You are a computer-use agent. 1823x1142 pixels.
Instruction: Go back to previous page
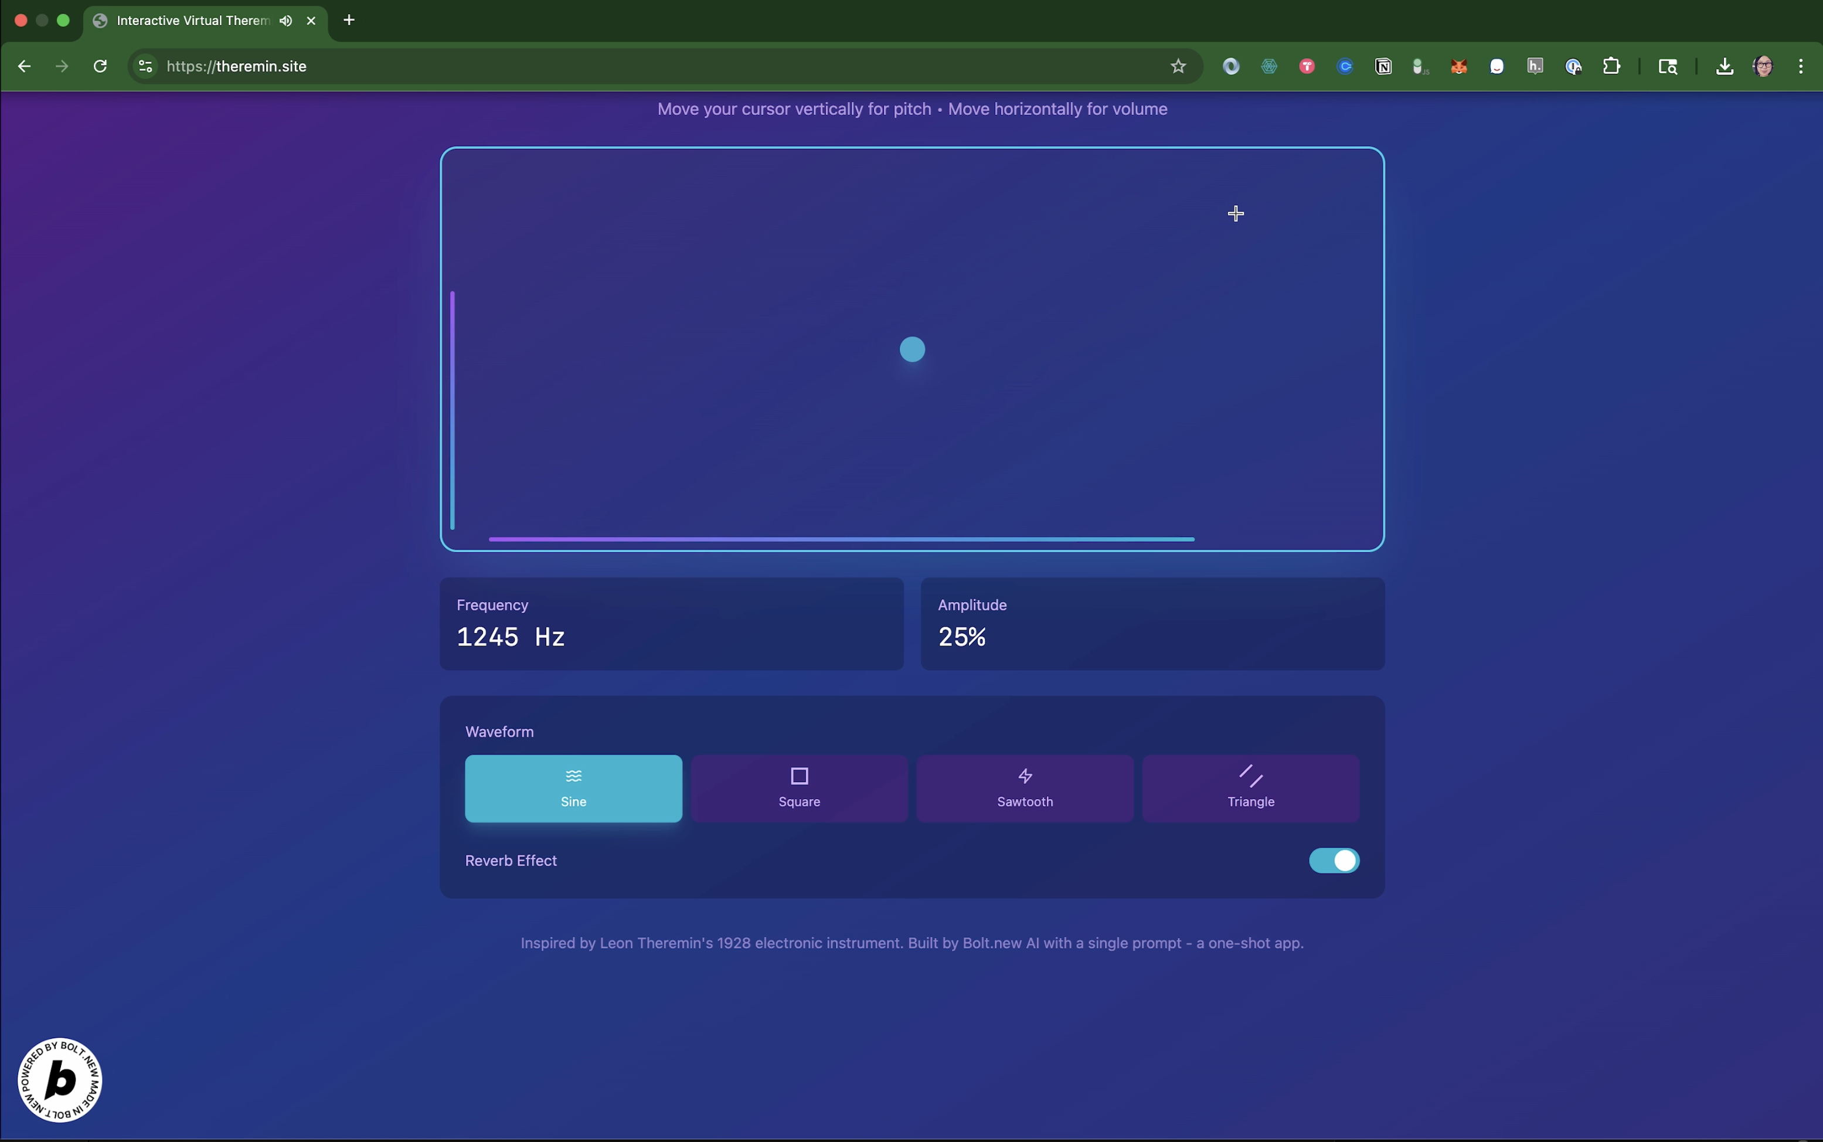24,66
